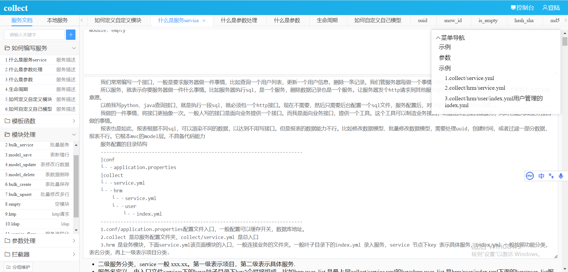Collapse the 菜单导航 menu panel
Image resolution: width=568 pixels, height=272 pixels.
(450, 38)
